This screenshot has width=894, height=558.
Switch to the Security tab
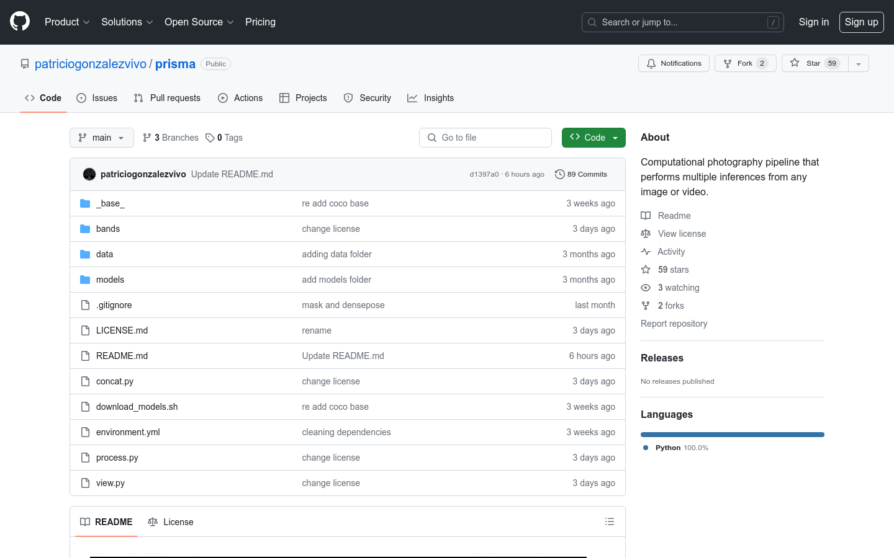pyautogui.click(x=368, y=98)
